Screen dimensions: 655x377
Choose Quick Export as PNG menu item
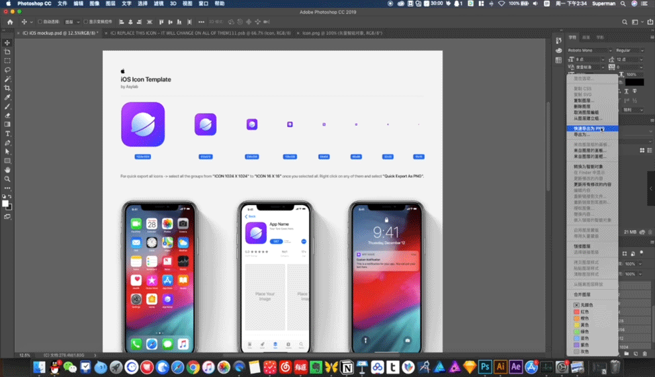point(592,128)
